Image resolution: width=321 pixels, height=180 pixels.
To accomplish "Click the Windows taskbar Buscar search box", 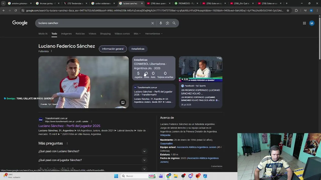I will (138, 176).
